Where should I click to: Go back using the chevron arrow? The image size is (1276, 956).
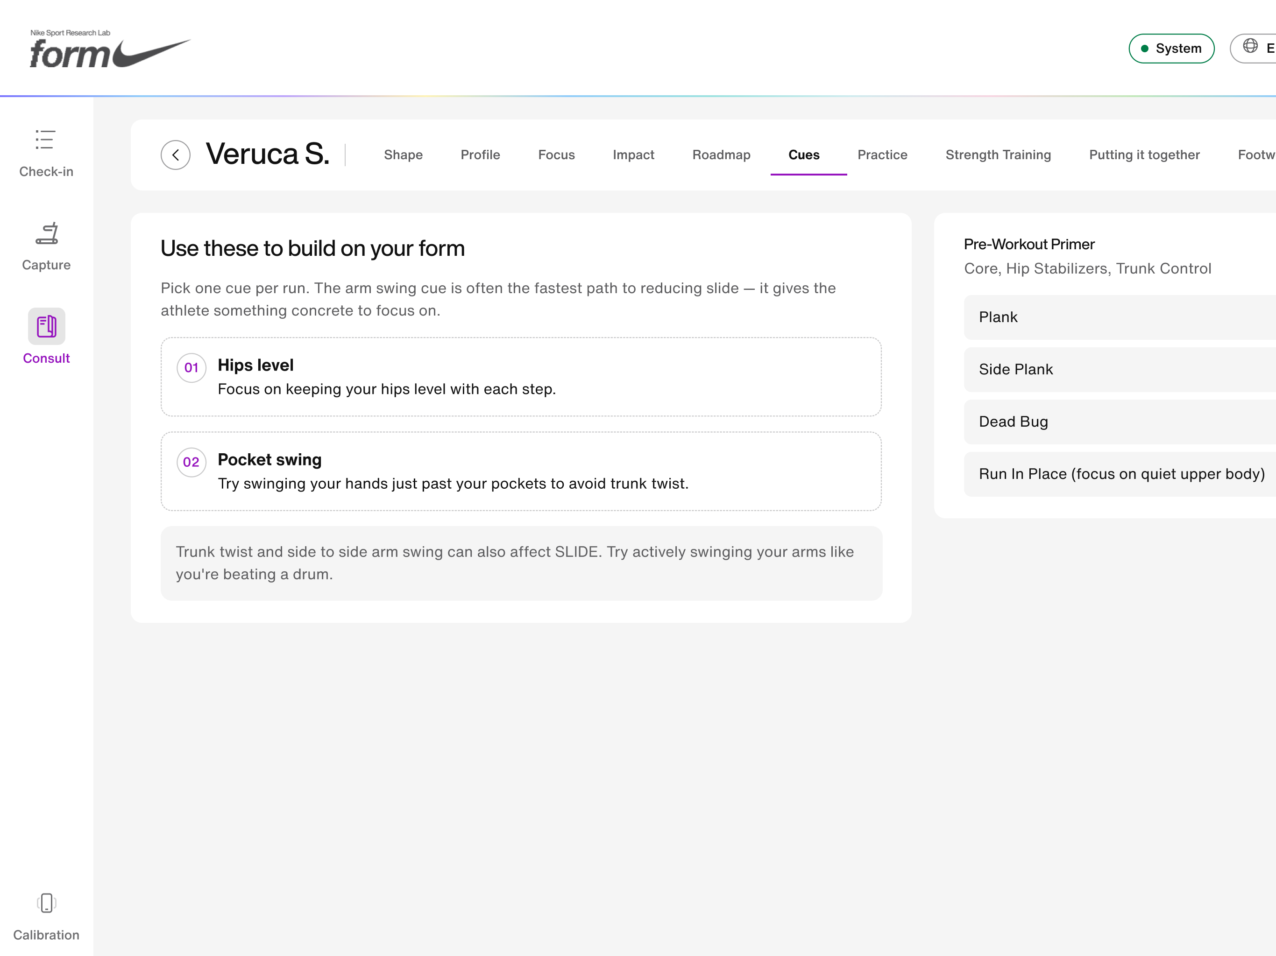pos(175,155)
